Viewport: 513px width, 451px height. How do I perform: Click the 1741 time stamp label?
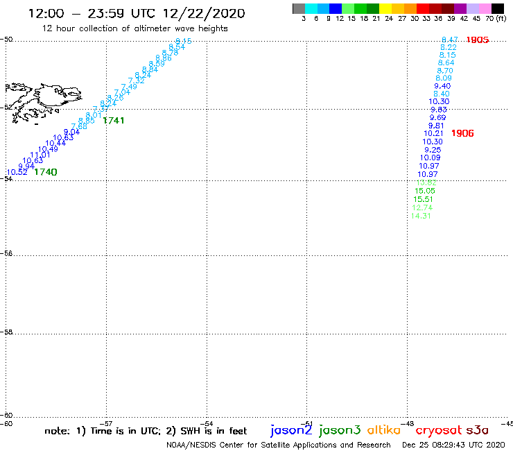coord(114,121)
